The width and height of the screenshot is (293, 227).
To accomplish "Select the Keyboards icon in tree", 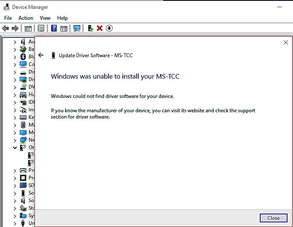I will [x=23, y=117].
